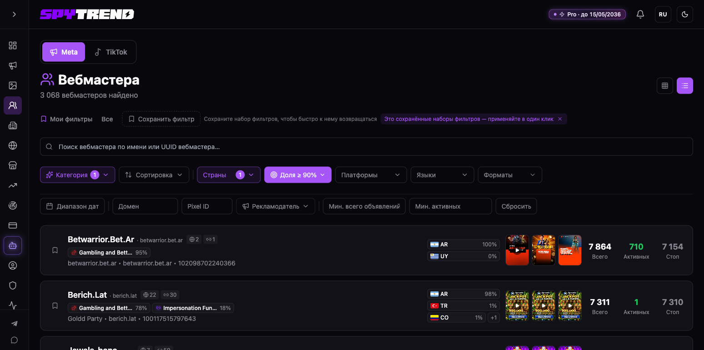Open the notifications bell
The width and height of the screenshot is (704, 350).
(640, 14)
